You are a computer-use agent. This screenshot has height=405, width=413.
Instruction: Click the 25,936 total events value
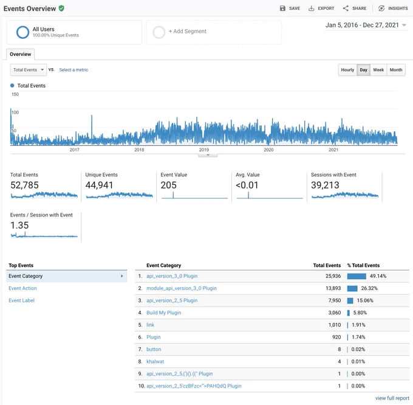point(333,276)
